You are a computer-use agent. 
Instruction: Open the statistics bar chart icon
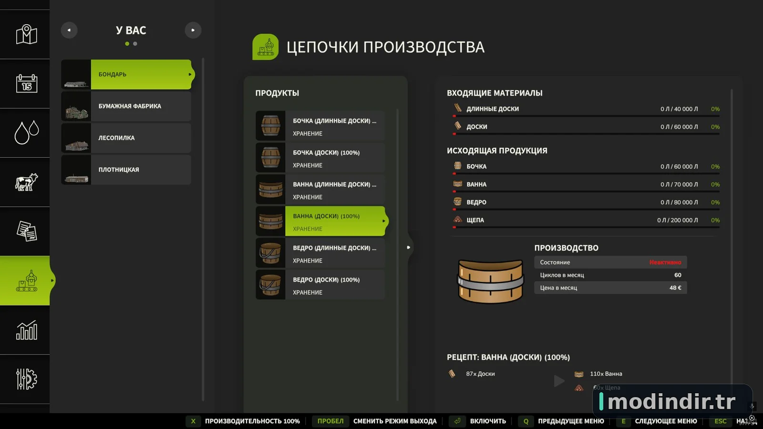pyautogui.click(x=27, y=330)
